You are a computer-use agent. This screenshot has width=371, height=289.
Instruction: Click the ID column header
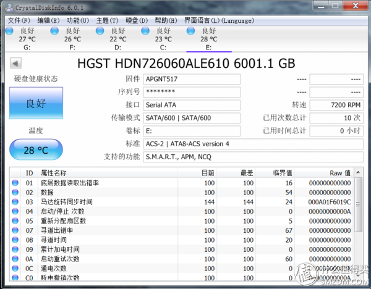pos(29,173)
